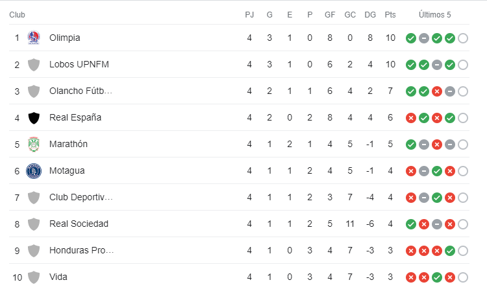487x302 pixels.
Task: Select the Marathón club name
Action: [x=68, y=144]
